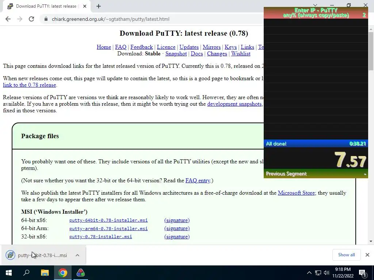The width and height of the screenshot is (374, 280).
Task: Open the Mirrors link
Action: tap(211, 47)
